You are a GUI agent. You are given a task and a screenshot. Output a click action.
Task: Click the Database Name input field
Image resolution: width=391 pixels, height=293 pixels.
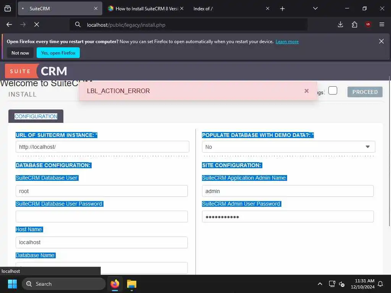click(102, 268)
